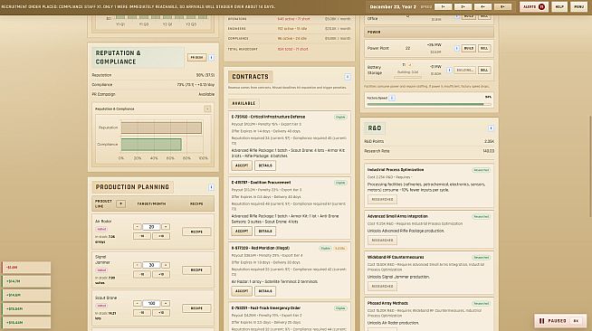The width and height of the screenshot is (592, 331).
Task: Open the Alerts menu in top bar
Action: point(533,7)
